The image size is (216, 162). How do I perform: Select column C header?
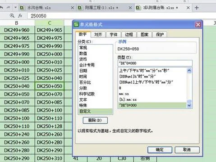click(x=50, y=23)
